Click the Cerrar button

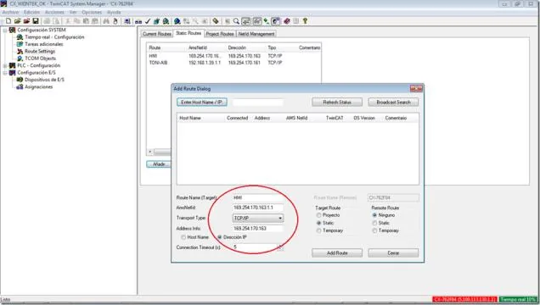pos(393,252)
